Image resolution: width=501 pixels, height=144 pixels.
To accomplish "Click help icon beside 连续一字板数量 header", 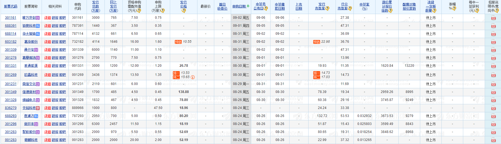I will tap(434, 11).
